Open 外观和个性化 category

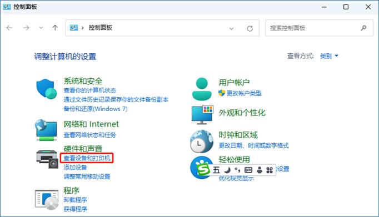pyautogui.click(x=242, y=113)
